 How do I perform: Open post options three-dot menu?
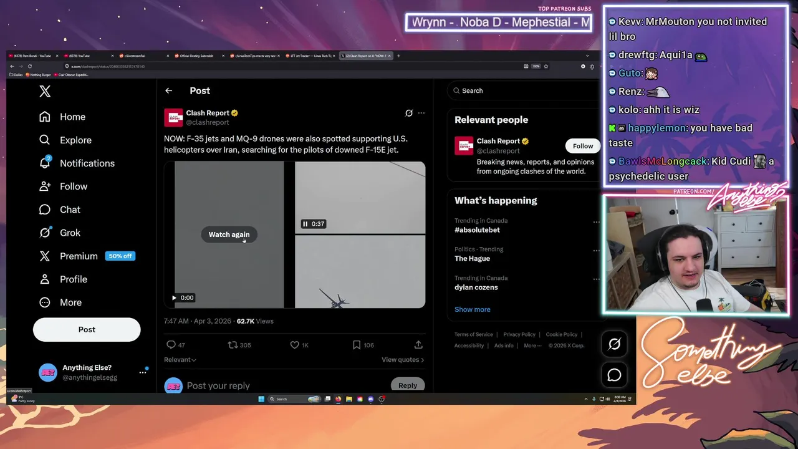(x=421, y=113)
